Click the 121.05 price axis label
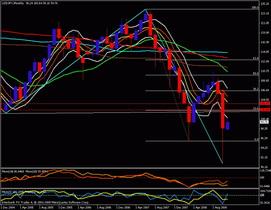The image size is (271, 210). point(265,23)
